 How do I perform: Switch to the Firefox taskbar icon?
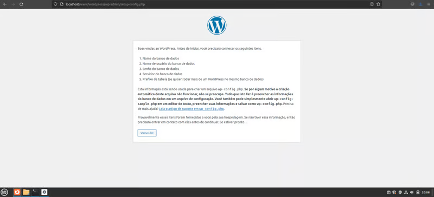click(17, 192)
